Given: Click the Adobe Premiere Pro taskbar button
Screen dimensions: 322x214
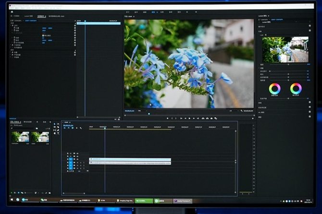Looking at the screenshot, I should tap(182, 200).
